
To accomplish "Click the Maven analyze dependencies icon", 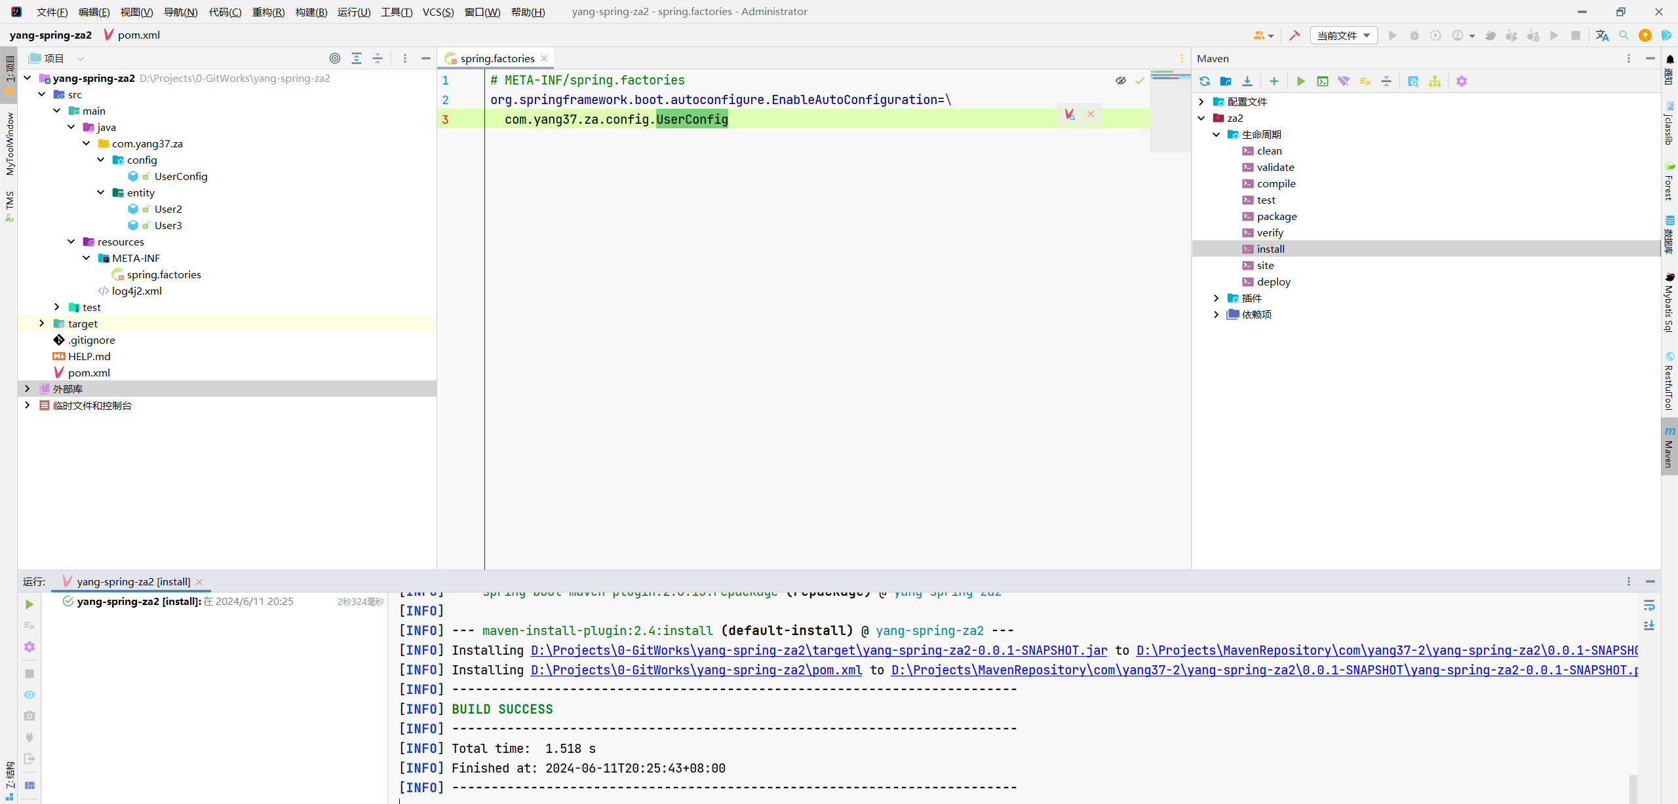I will (1413, 81).
